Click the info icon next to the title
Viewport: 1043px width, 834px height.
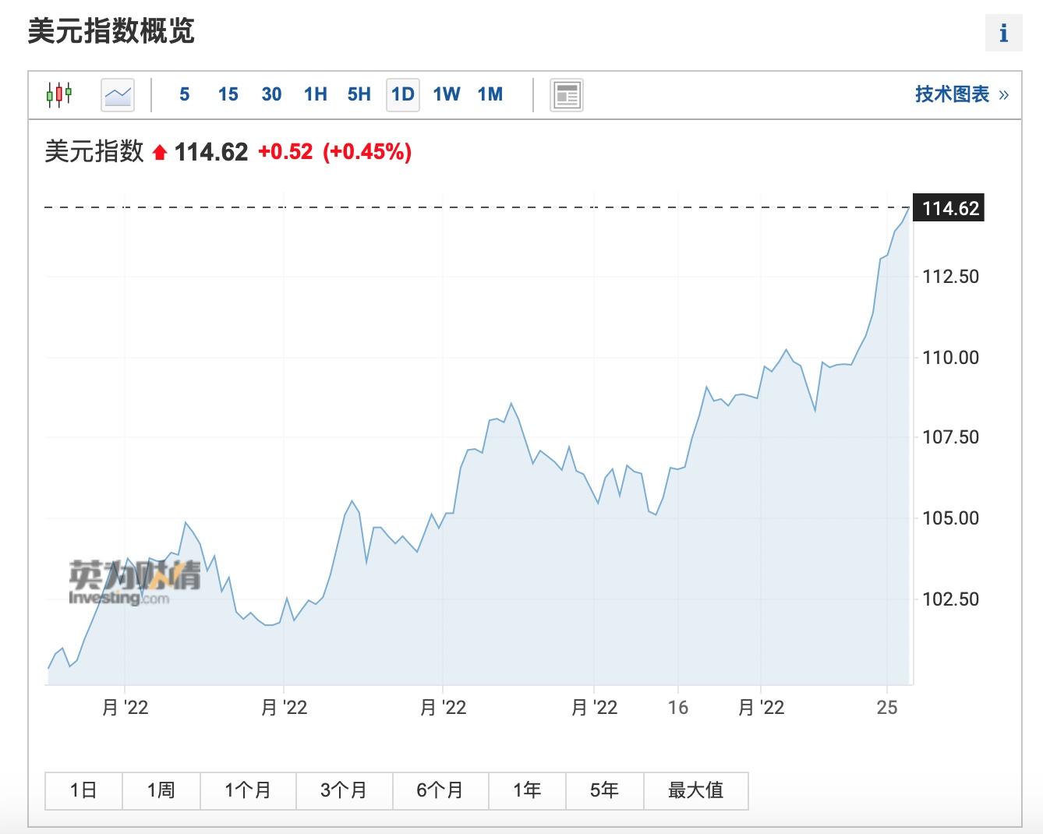tap(1003, 33)
